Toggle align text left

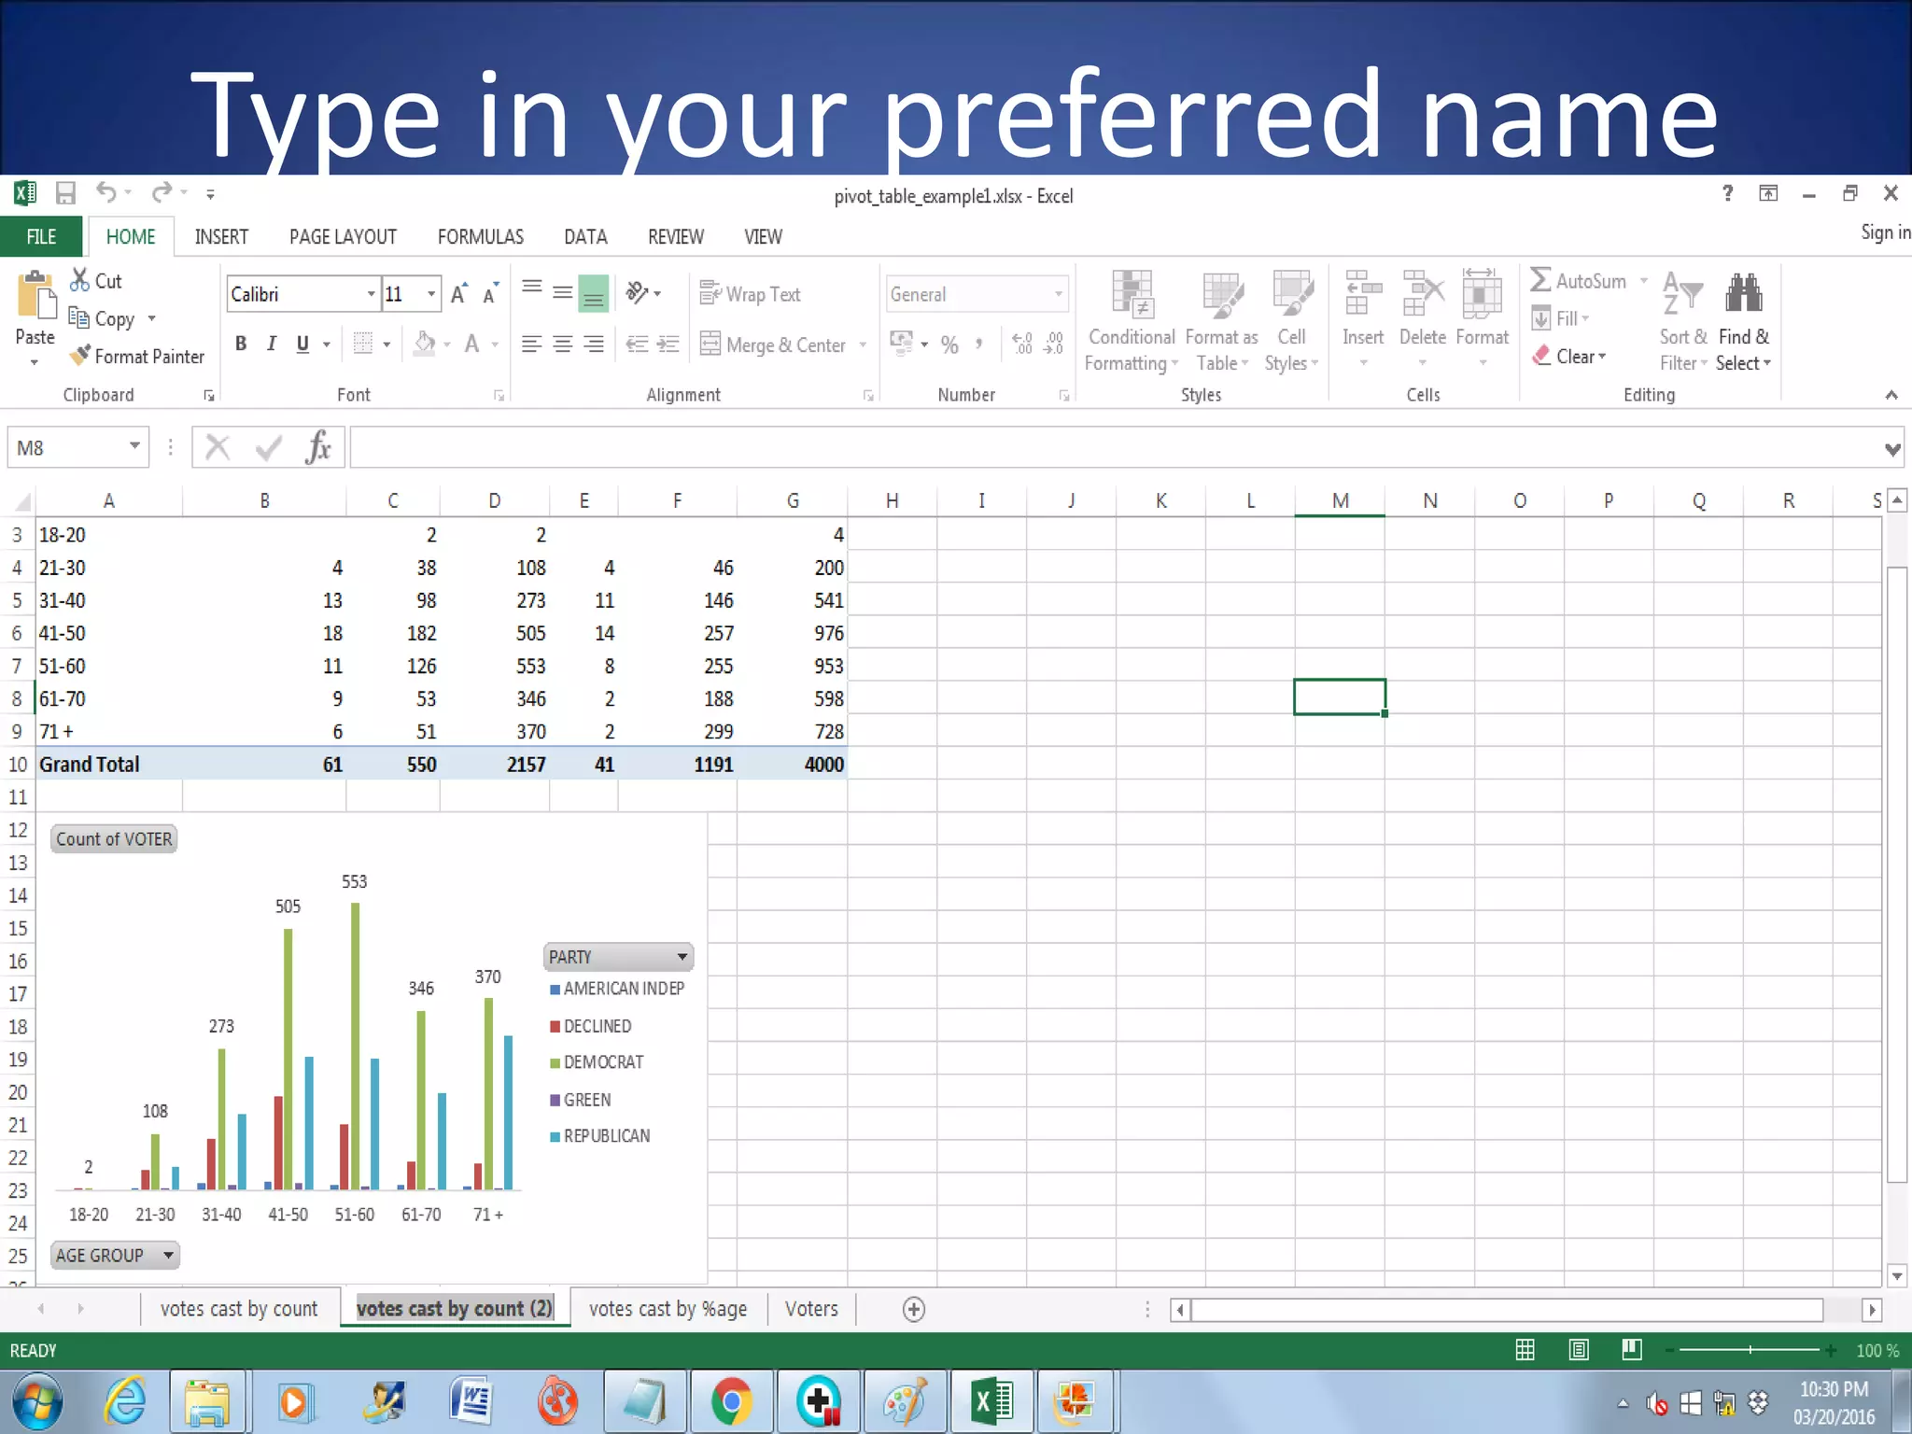[532, 344]
